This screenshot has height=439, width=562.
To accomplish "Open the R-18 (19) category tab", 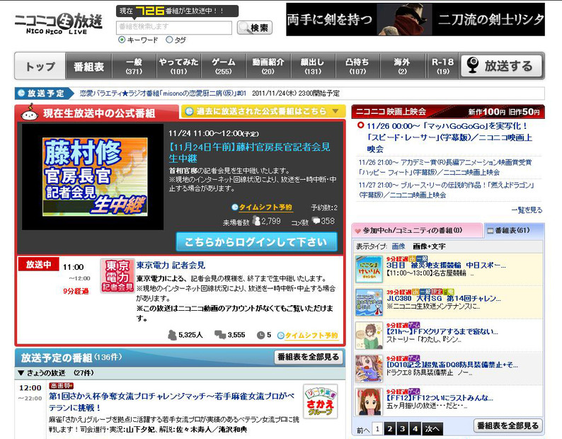I will [442, 66].
